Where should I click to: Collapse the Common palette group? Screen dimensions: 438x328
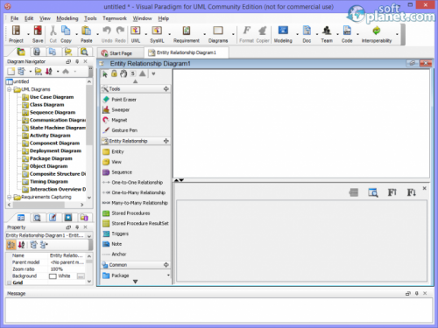click(166, 265)
